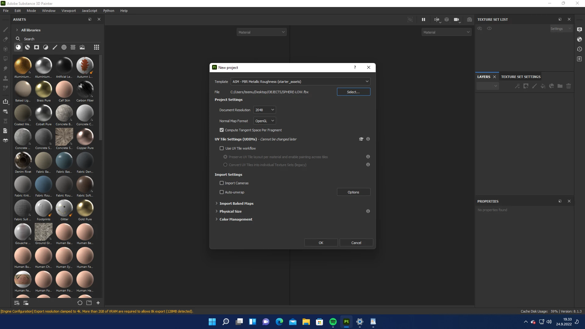Open the Document Resolution dropdown

[x=264, y=110]
